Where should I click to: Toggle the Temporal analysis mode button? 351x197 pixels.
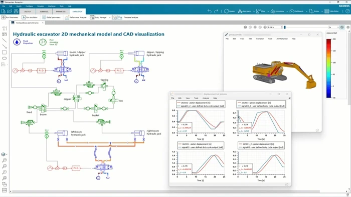coord(115,17)
